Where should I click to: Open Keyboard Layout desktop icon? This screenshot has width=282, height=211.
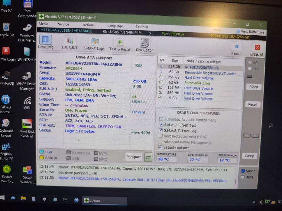(6, 128)
